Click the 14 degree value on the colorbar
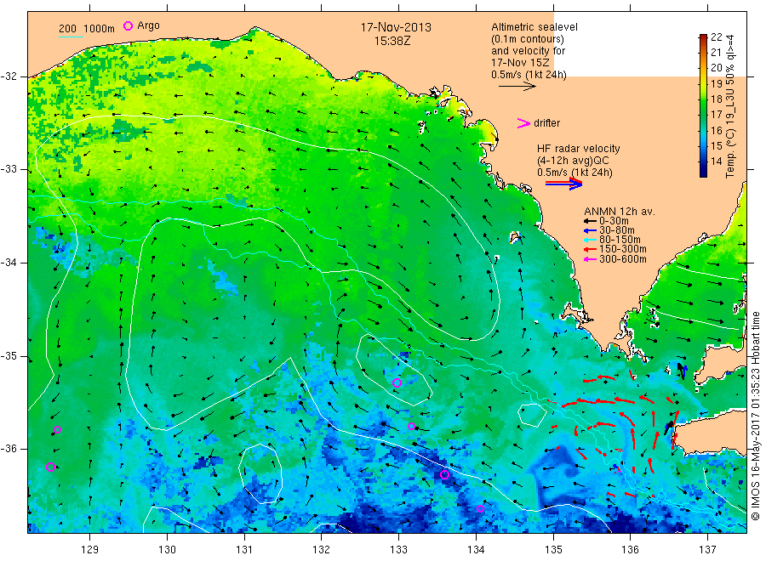766x561 pixels. click(x=716, y=161)
